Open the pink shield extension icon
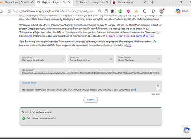 pyautogui.click(x=128, y=11)
